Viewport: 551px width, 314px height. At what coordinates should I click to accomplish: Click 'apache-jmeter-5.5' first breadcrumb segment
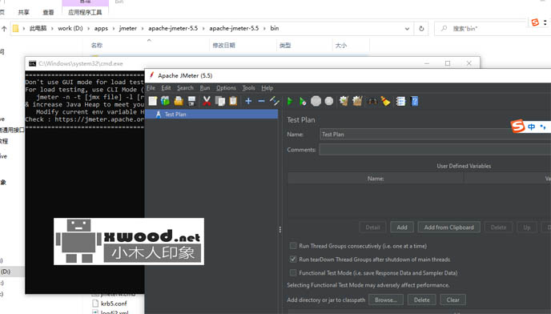173,28
